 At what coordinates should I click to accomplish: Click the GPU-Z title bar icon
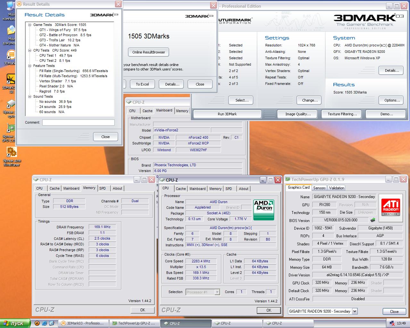tap(288, 179)
